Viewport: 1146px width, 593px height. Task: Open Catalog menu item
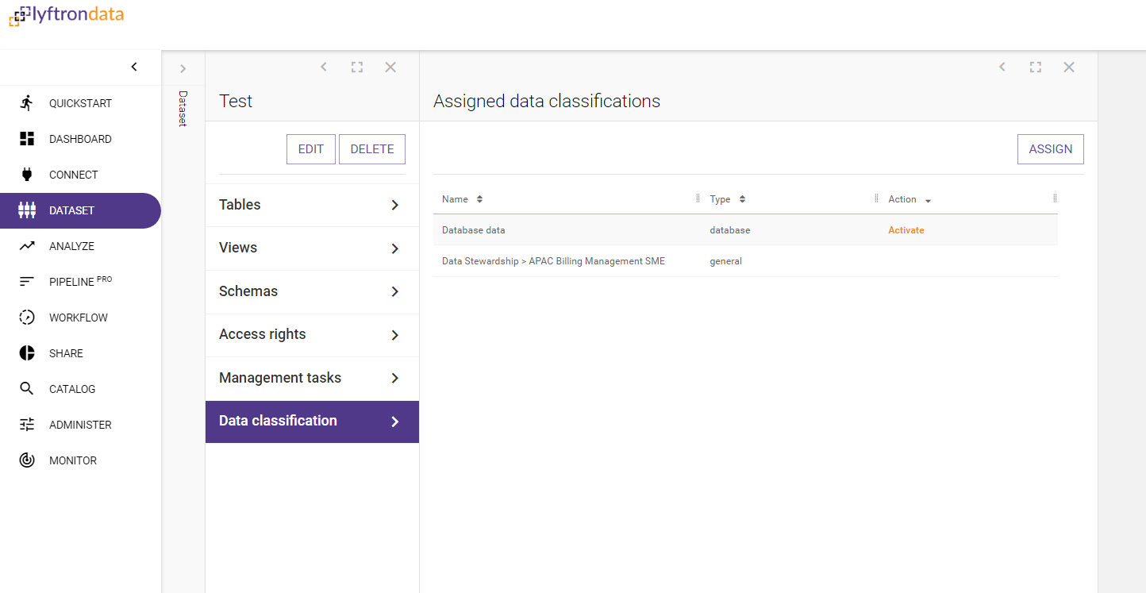(80, 389)
